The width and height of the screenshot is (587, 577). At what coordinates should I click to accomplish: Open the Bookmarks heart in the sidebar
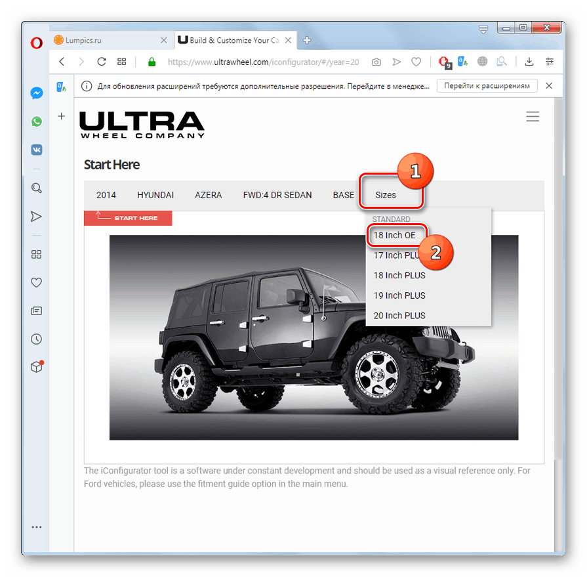(x=36, y=282)
